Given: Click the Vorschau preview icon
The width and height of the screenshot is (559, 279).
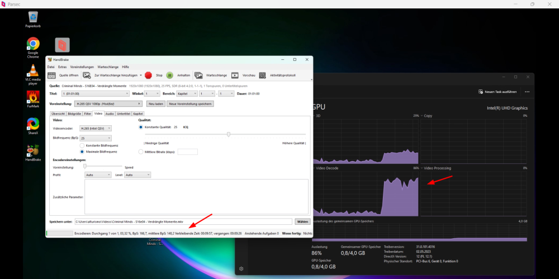Looking at the screenshot, I should [x=235, y=75].
